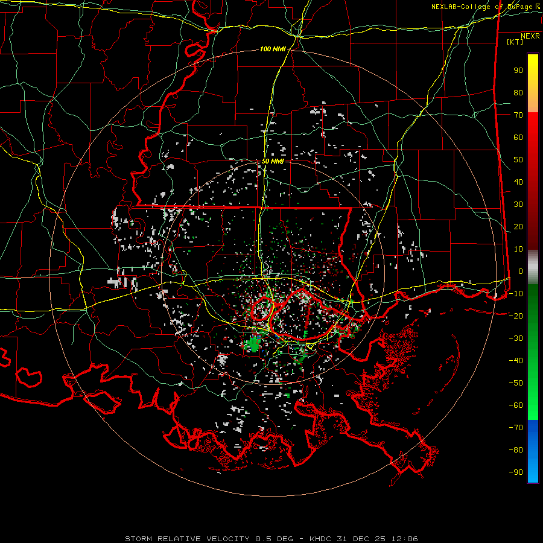Click the -80 scale value
The width and height of the screenshot is (543, 543).
(x=516, y=450)
